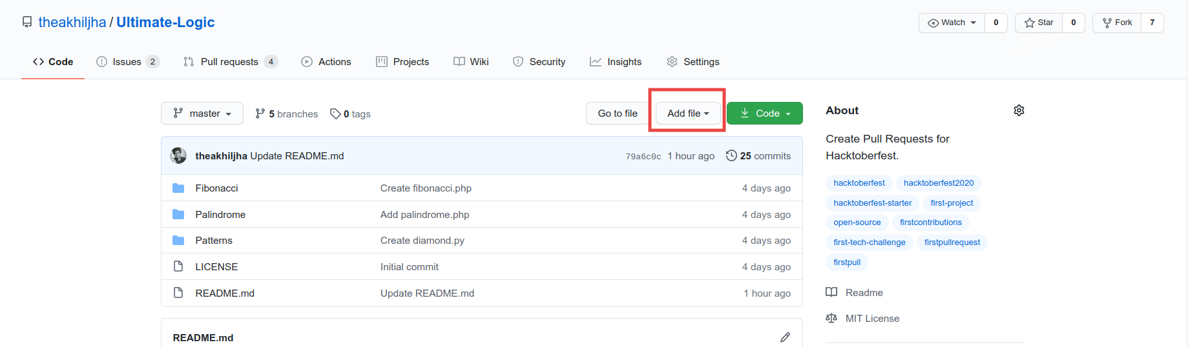Go to the Actions tab

click(x=326, y=62)
